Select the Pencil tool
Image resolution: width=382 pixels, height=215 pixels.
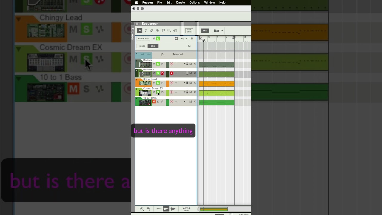pos(146,30)
